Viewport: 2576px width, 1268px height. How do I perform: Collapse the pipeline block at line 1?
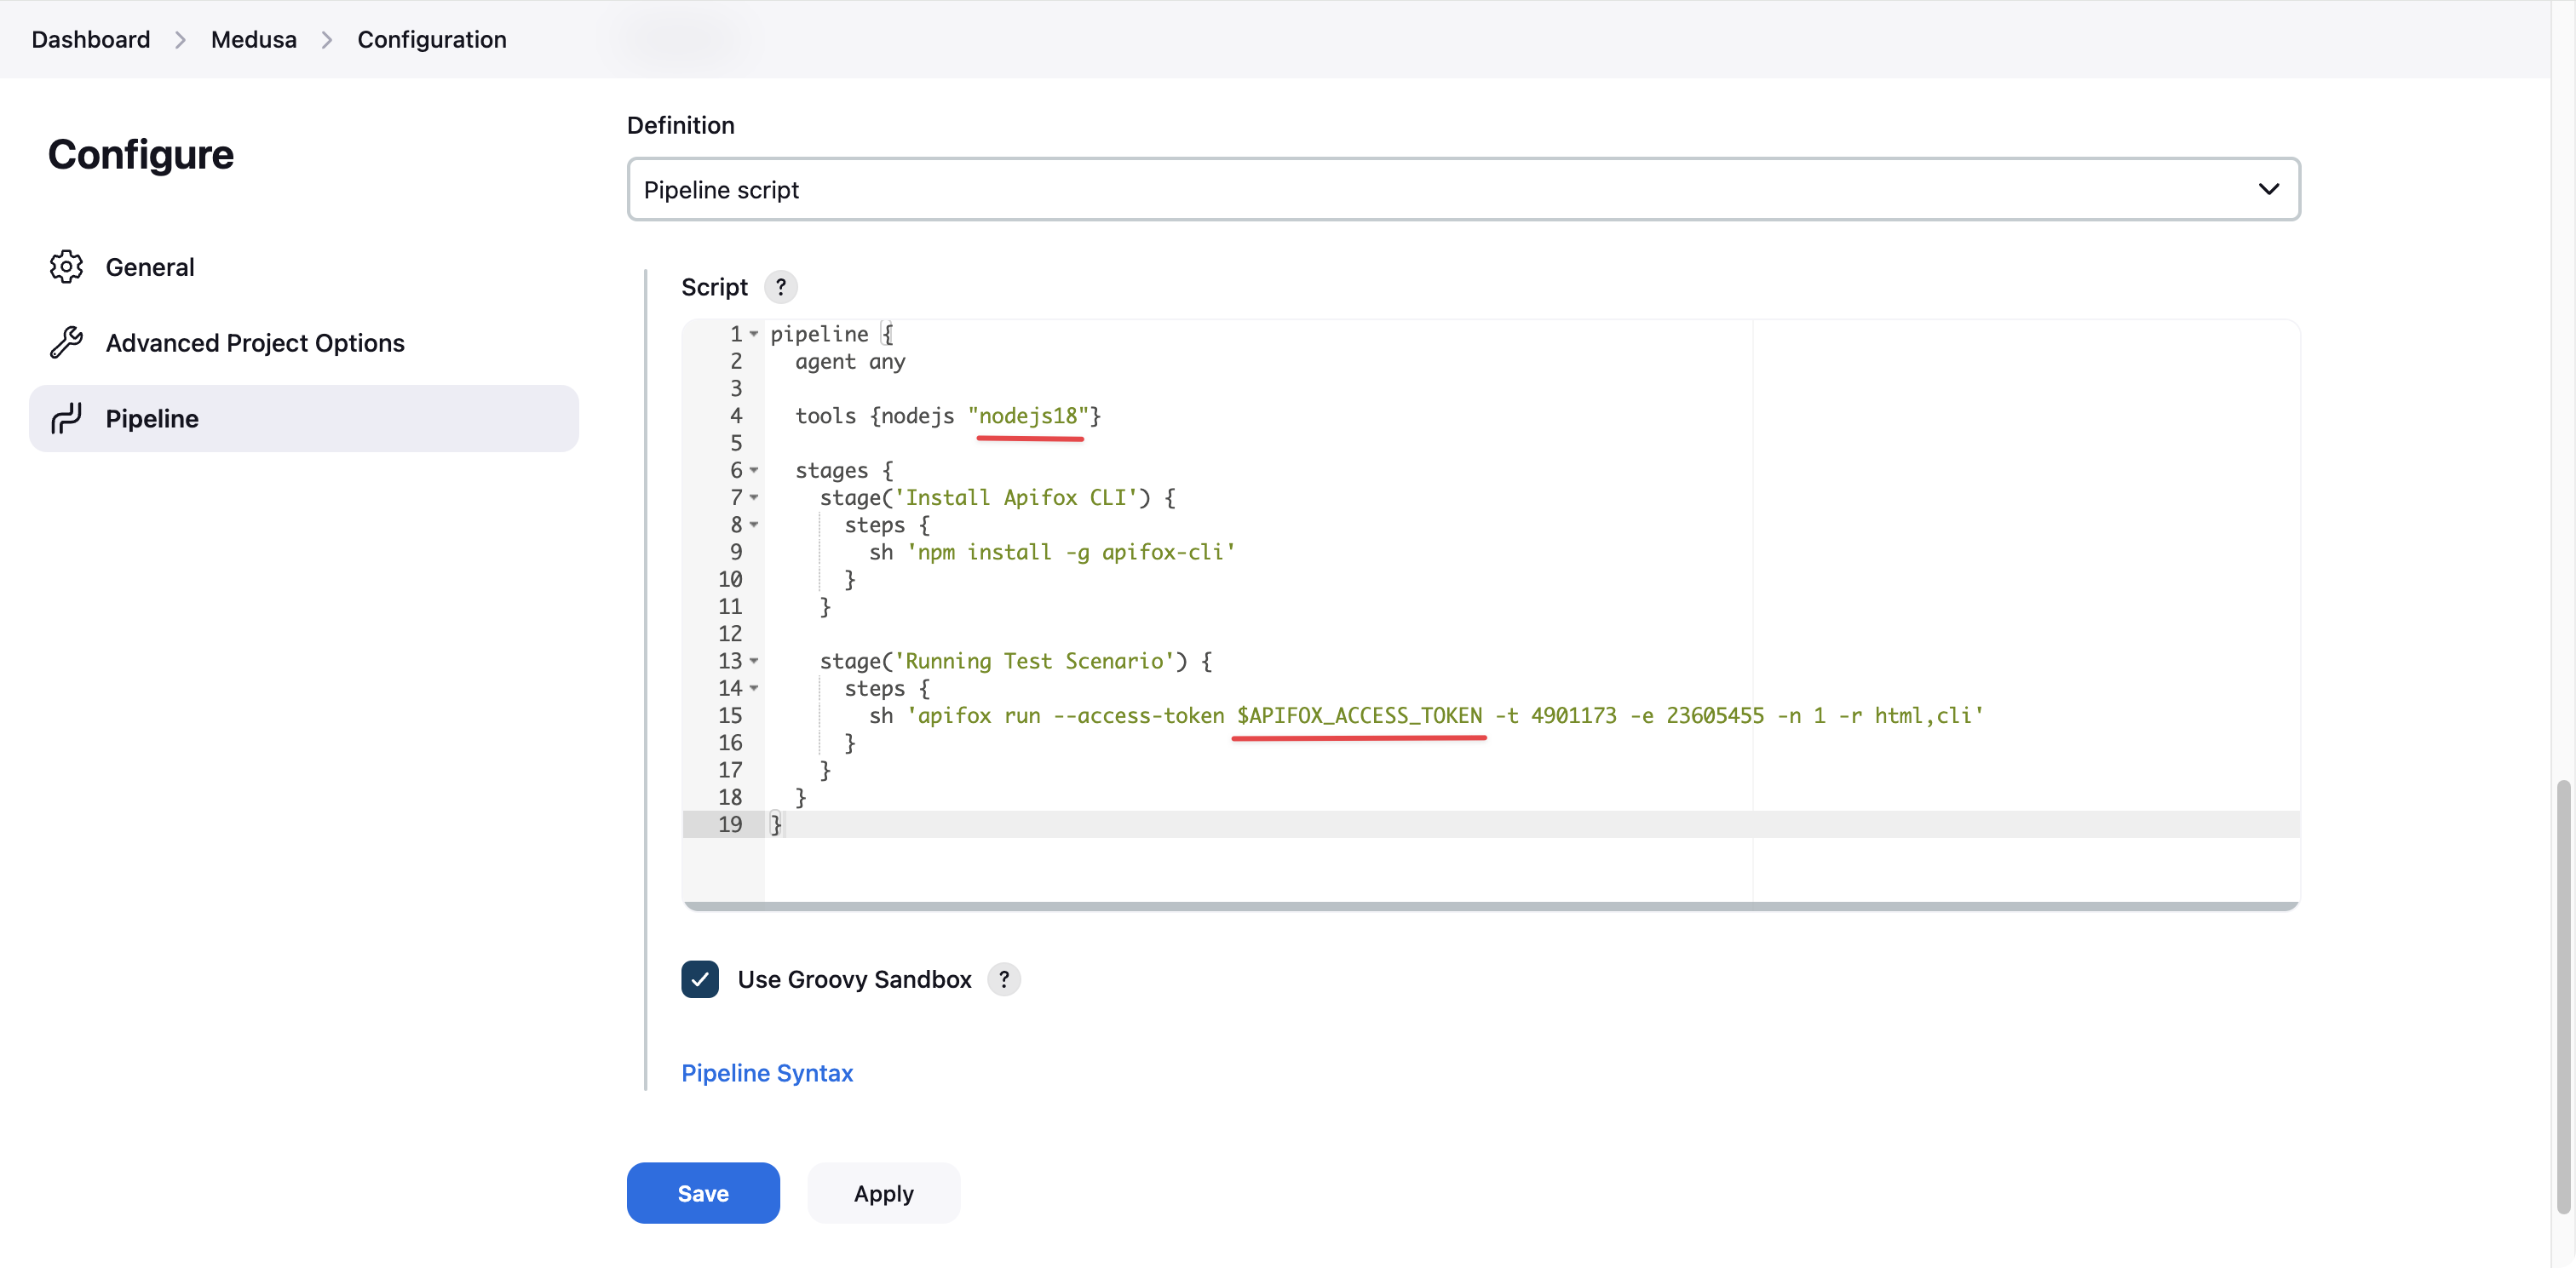(754, 334)
